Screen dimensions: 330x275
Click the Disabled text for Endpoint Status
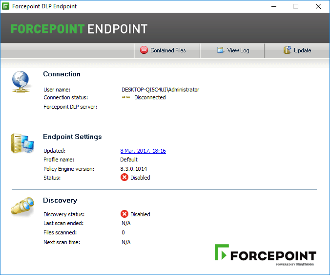click(140, 178)
